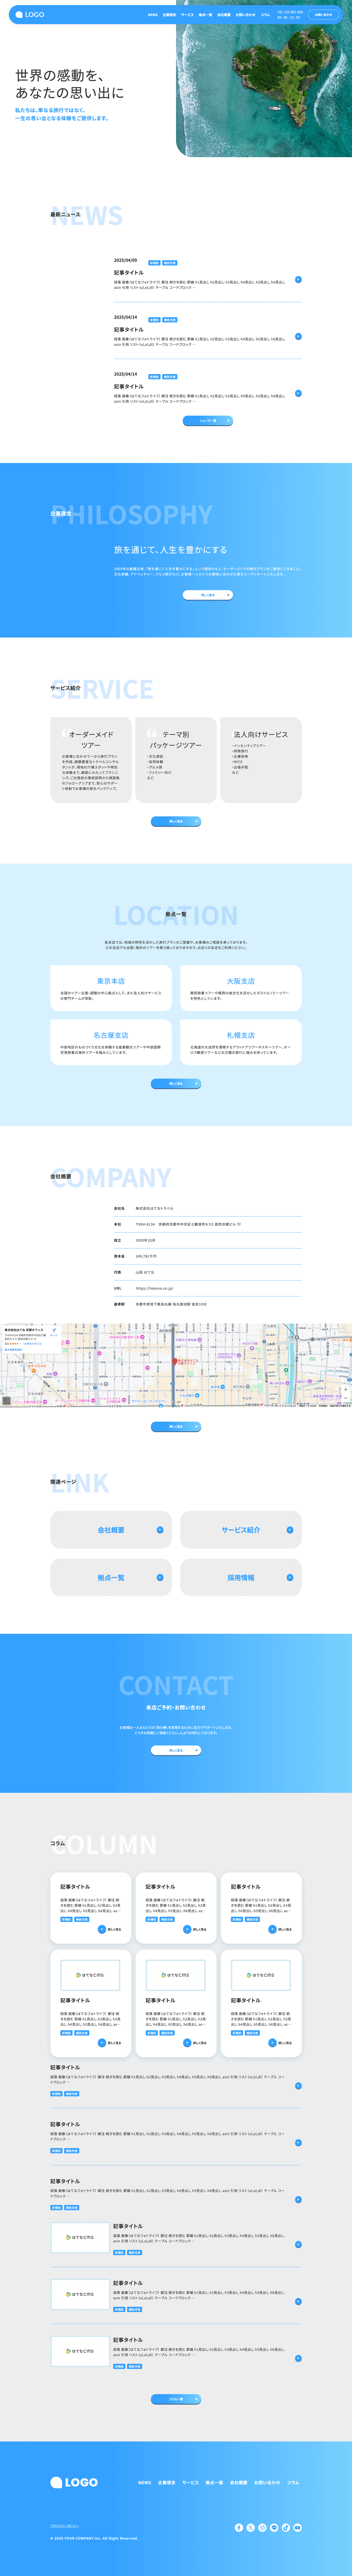Click the Instagram icon in the footer
This screenshot has height=2576, width=352.
point(262,2528)
